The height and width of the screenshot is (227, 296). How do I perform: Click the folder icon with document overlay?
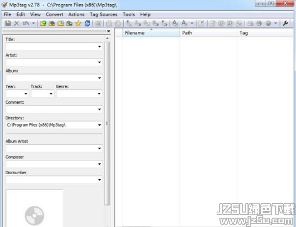[x=61, y=23]
